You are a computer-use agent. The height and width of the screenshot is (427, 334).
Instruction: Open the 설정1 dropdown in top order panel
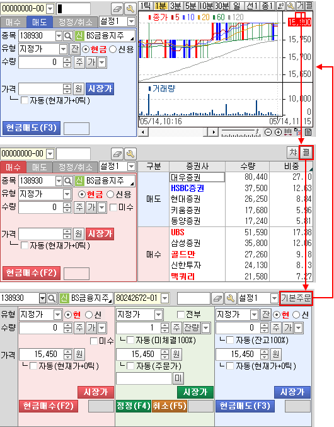pos(117,21)
